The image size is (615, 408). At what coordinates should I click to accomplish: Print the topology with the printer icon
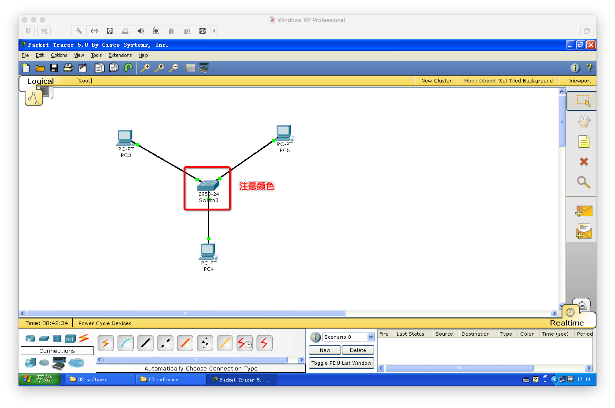click(68, 68)
